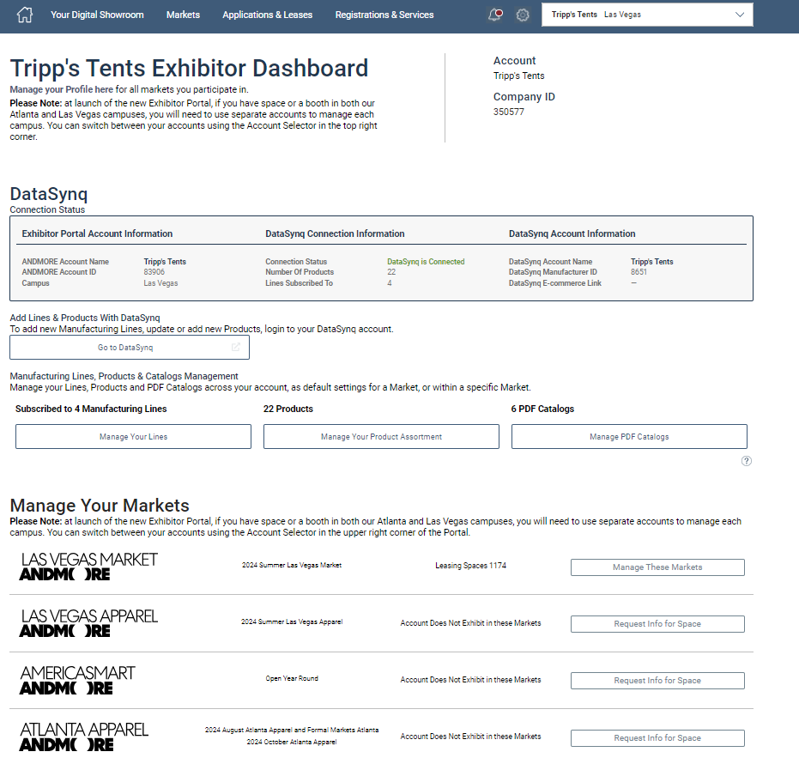This screenshot has height=764, width=799.
Task: Click the Las Vegas Apparel ANDMORE logo
Action: [88, 623]
